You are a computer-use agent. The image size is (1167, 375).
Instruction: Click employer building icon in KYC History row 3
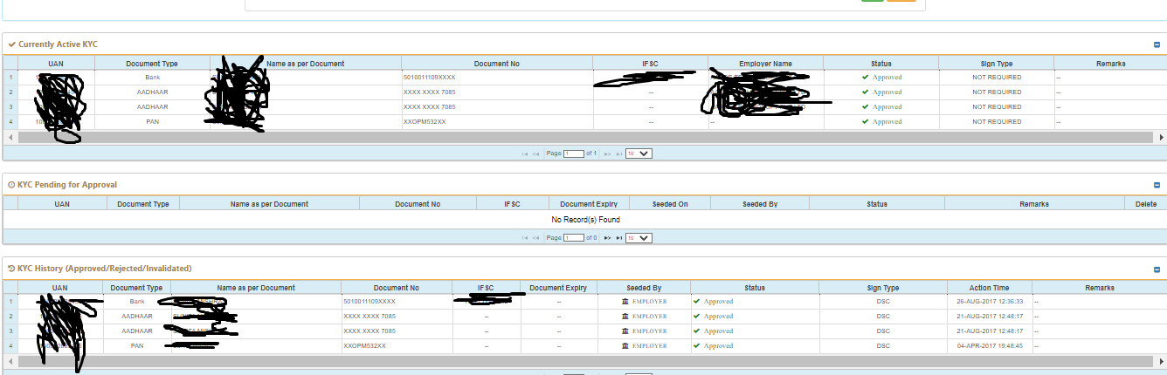point(625,331)
